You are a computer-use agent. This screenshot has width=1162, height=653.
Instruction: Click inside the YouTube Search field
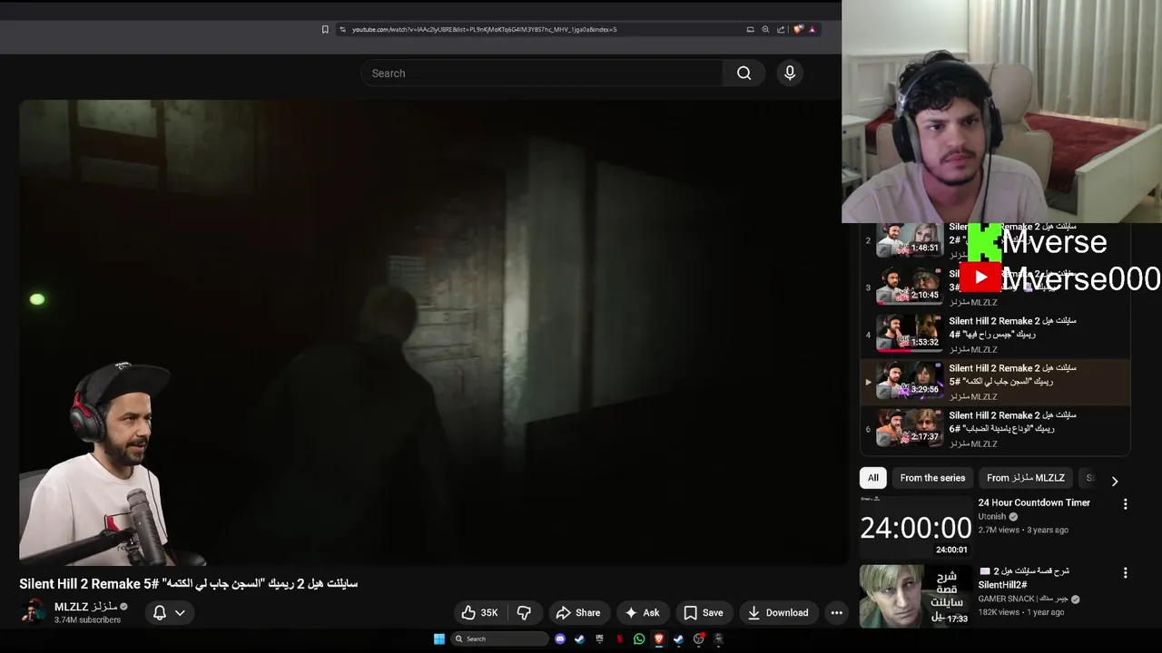click(x=542, y=73)
